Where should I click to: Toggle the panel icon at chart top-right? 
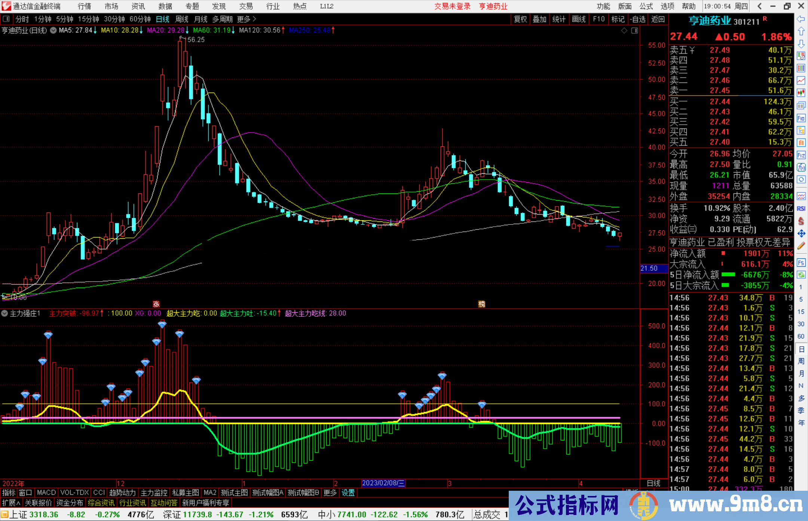point(634,31)
